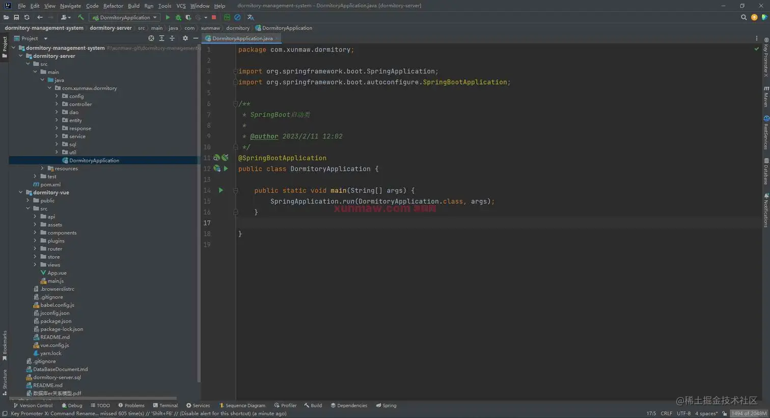Expand the views folder in dormitory-vue
The height and width of the screenshot is (418, 770).
[x=35, y=265]
